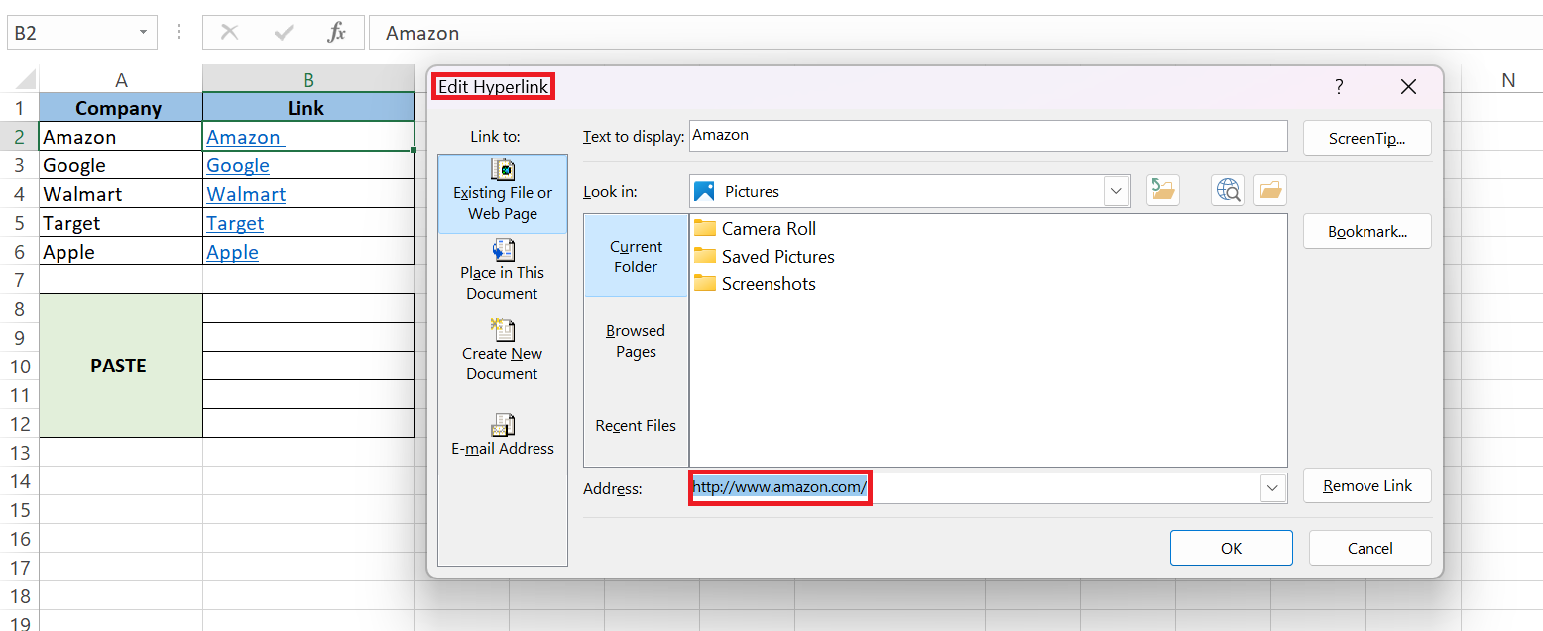Select column B header
The image size is (1543, 631).
pyautogui.click(x=308, y=80)
